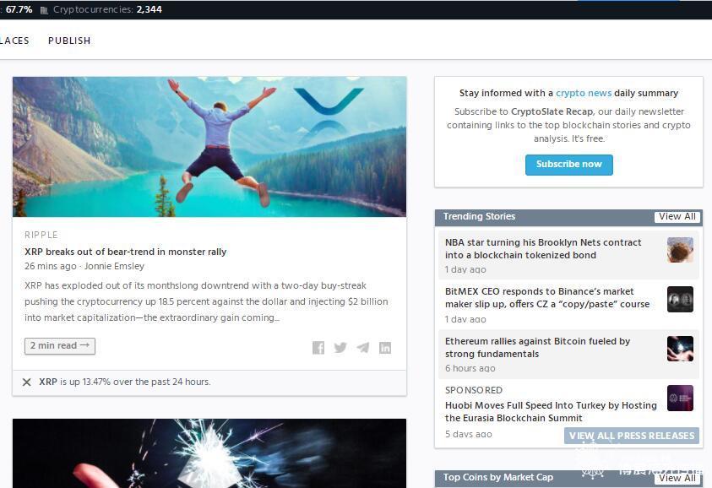This screenshot has height=488, width=712.
Task: Click the XRP coin icon below article
Action: (x=27, y=382)
